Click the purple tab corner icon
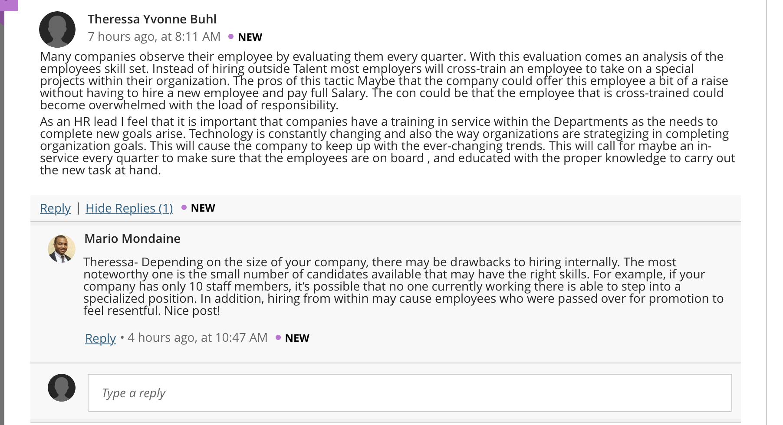 click(9, 5)
